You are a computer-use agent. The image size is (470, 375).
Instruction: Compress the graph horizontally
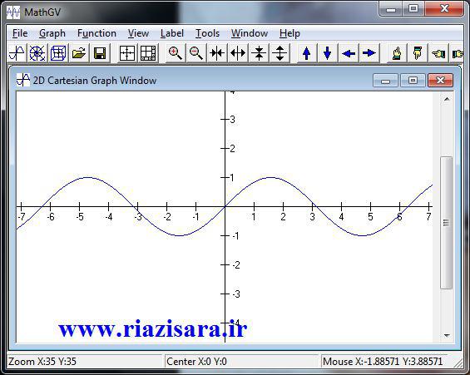pos(217,53)
